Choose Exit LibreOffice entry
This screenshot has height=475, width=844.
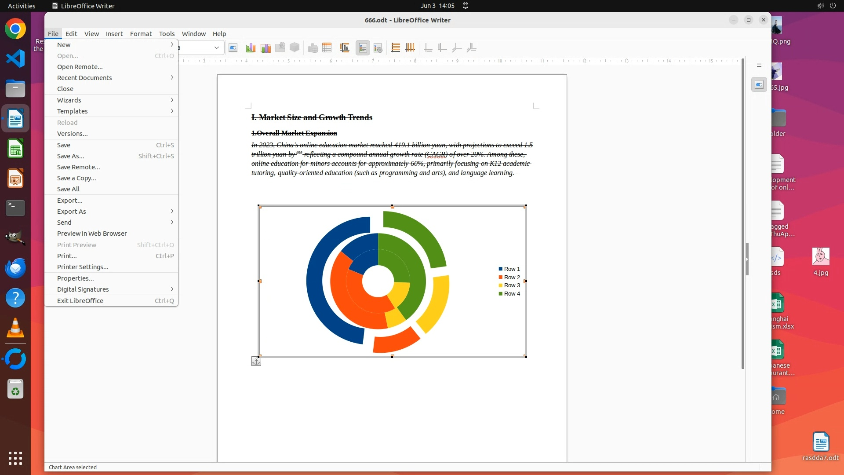click(x=80, y=301)
